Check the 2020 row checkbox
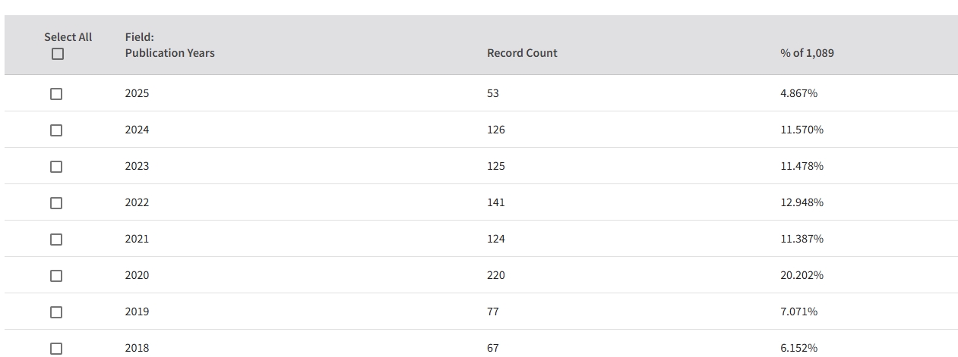958x357 pixels. click(56, 276)
